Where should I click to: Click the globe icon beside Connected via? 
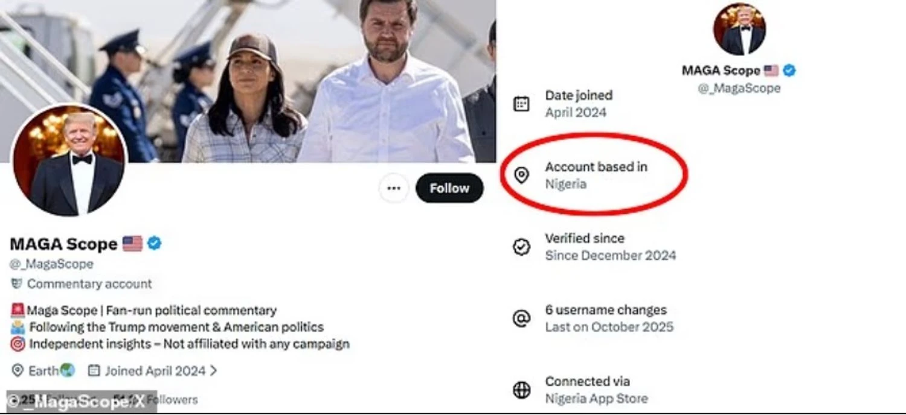coord(521,390)
